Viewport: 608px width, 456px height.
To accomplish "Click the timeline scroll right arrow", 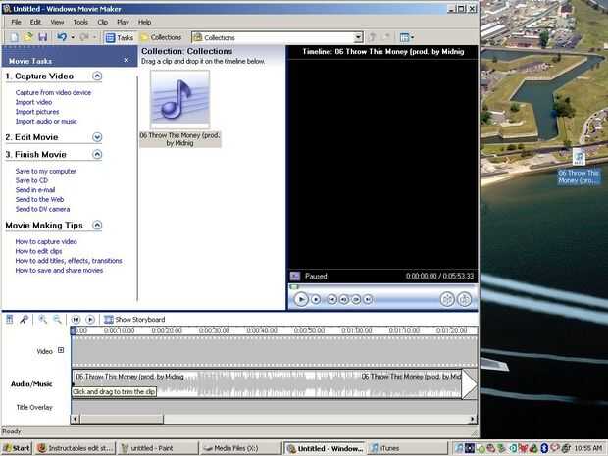I will (473, 419).
